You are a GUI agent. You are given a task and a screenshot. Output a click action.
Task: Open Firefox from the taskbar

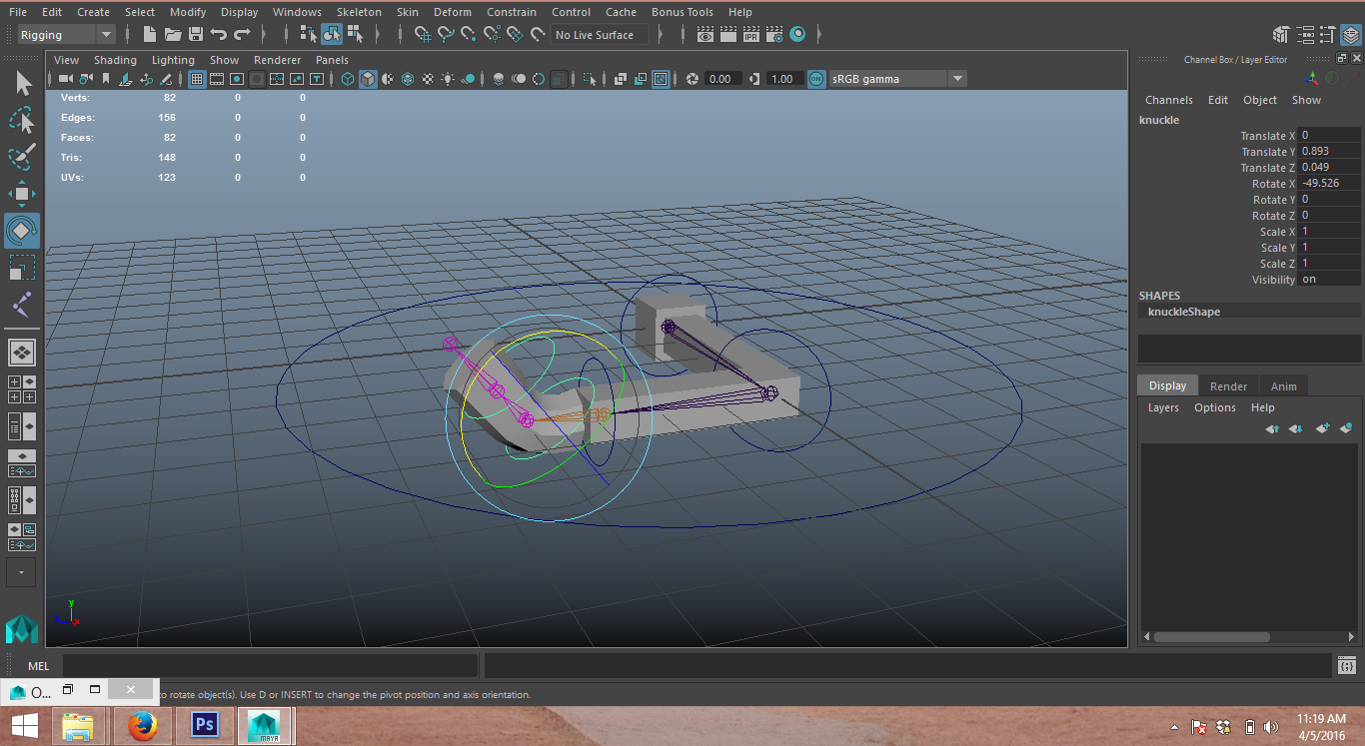[143, 726]
